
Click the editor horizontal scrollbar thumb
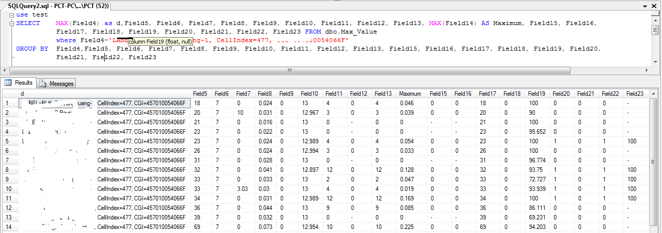pyautogui.click(x=289, y=70)
